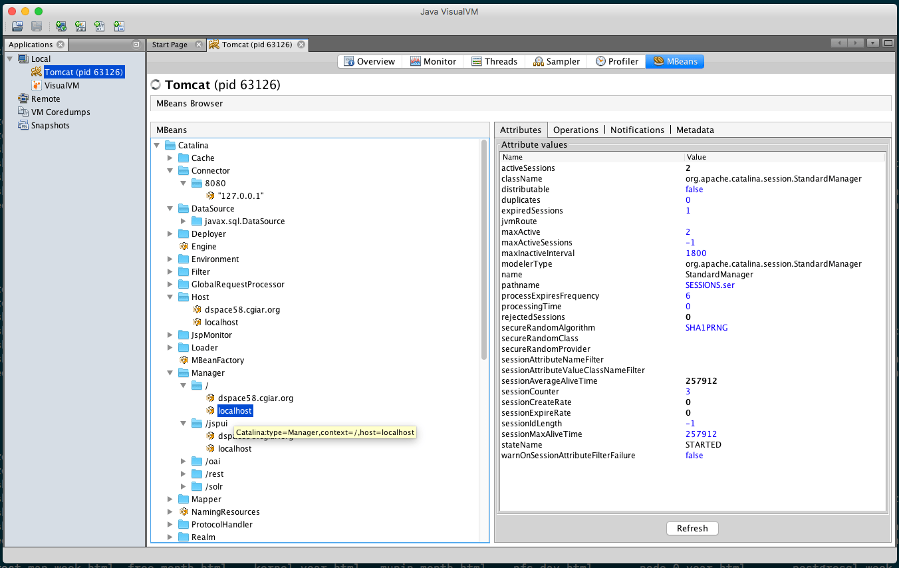Close the Start Page tab
Image resolution: width=899 pixels, height=568 pixels.
pyautogui.click(x=198, y=45)
